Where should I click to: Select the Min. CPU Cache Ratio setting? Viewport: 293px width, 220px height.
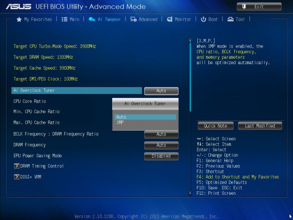pyautogui.click(x=37, y=112)
